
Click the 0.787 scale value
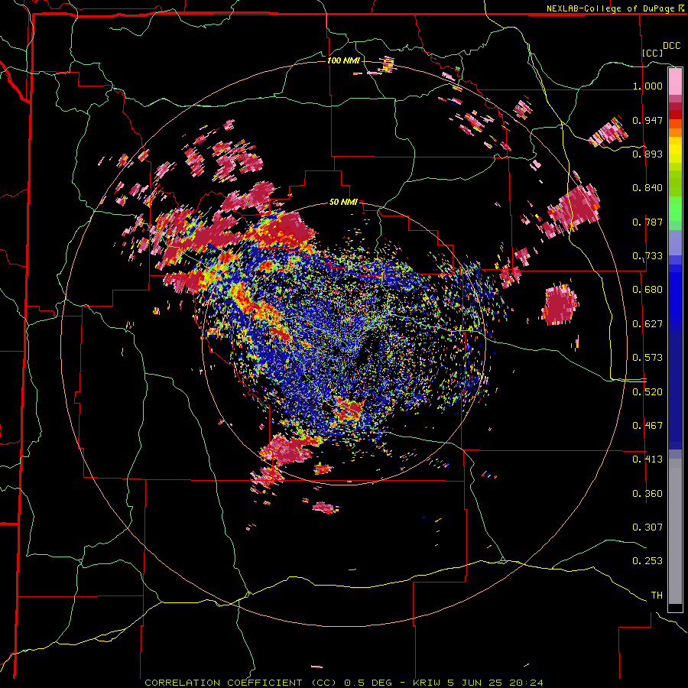647,222
